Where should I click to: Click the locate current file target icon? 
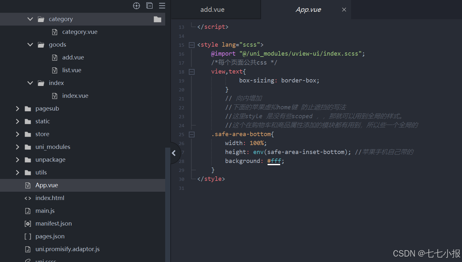coord(136,6)
